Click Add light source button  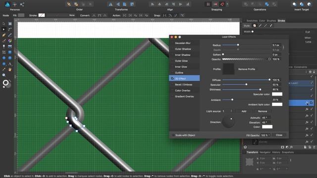click(x=244, y=111)
